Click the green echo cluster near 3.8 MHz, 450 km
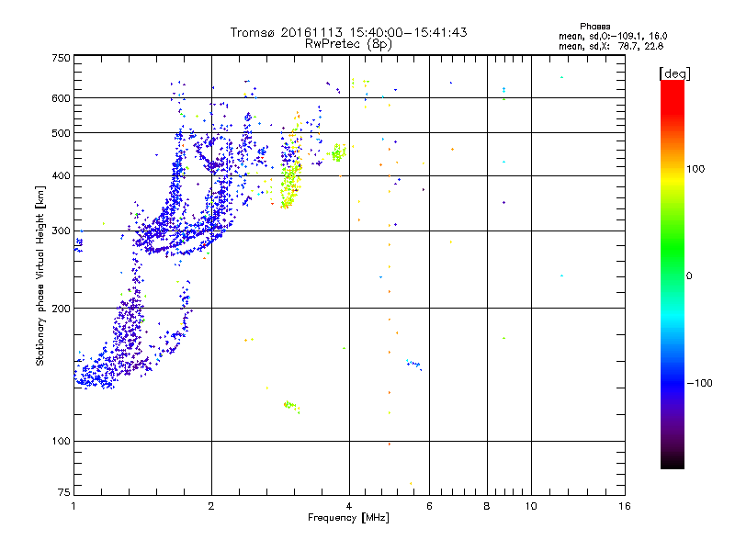 pos(337,152)
